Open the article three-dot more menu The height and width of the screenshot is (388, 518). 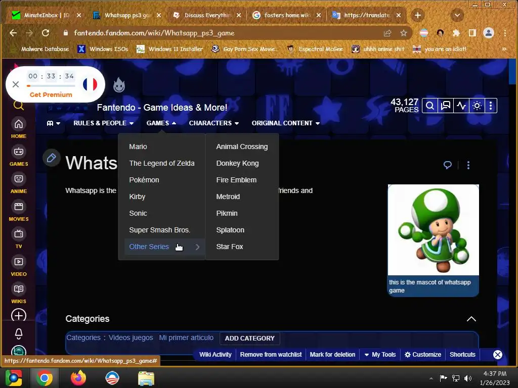pyautogui.click(x=468, y=165)
